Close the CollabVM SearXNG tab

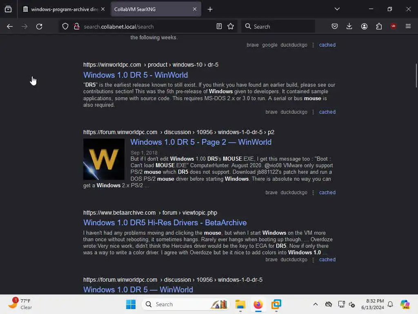tap(195, 9)
